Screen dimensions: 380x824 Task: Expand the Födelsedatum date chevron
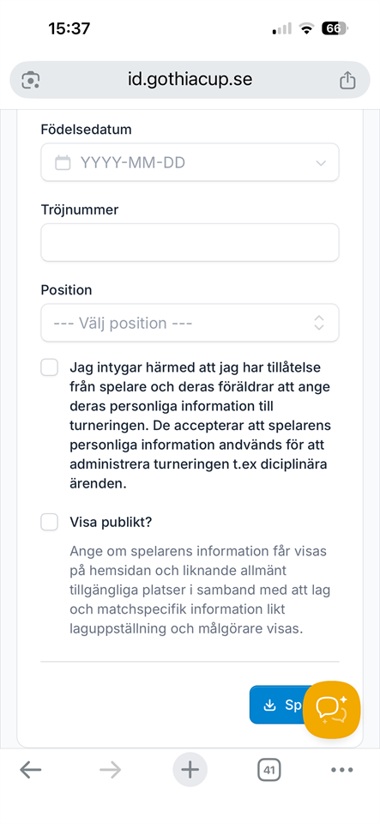click(x=321, y=163)
